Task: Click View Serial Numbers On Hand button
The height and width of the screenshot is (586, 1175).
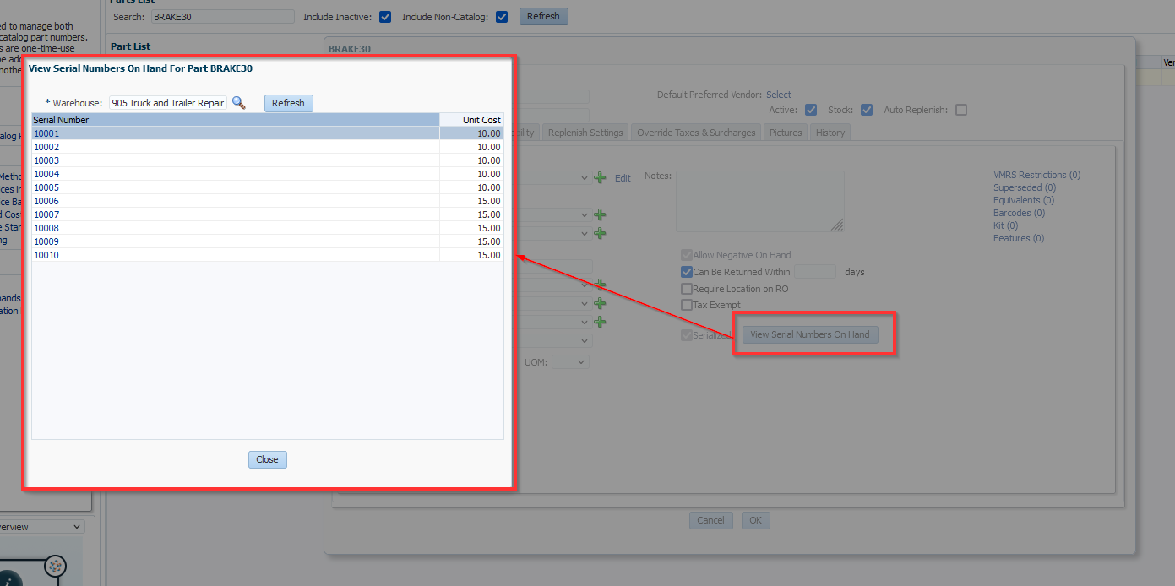Action: tap(810, 334)
